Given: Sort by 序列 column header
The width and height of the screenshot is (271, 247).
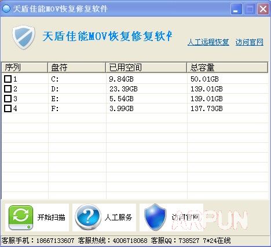Looking at the screenshot, I should click(x=24, y=68).
